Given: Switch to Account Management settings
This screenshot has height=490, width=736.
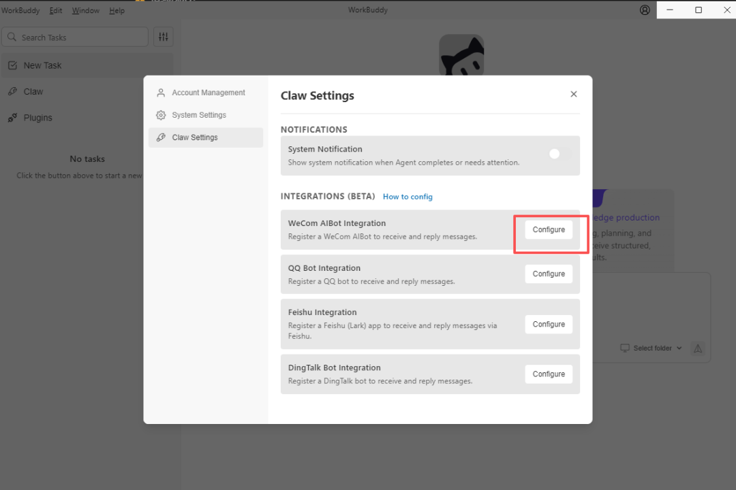Looking at the screenshot, I should tap(206, 93).
